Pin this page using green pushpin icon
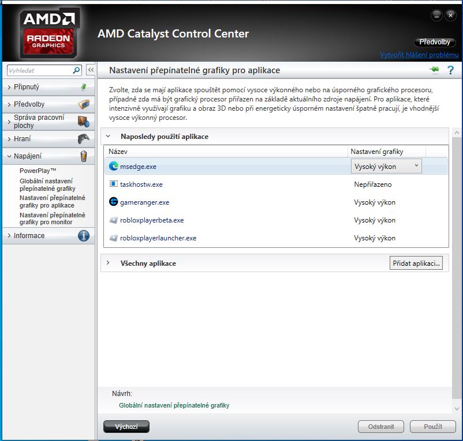The image size is (463, 441). coord(434,70)
